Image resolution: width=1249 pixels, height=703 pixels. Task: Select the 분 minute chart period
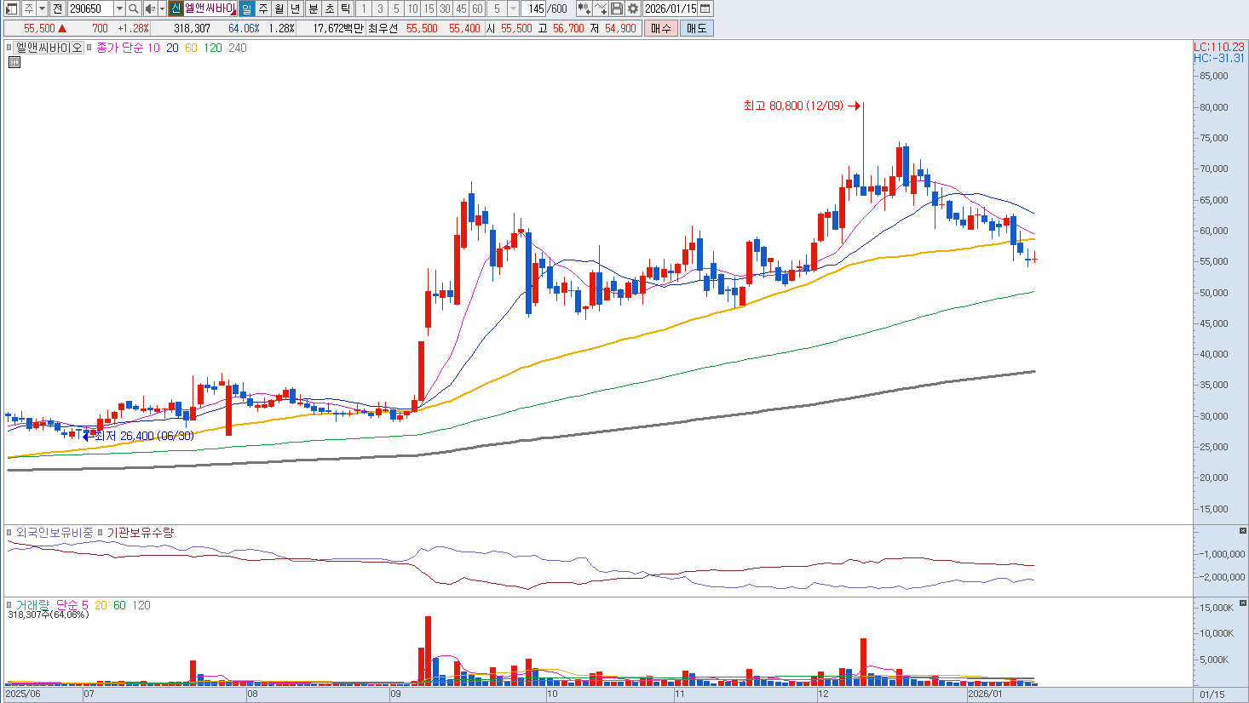[313, 9]
